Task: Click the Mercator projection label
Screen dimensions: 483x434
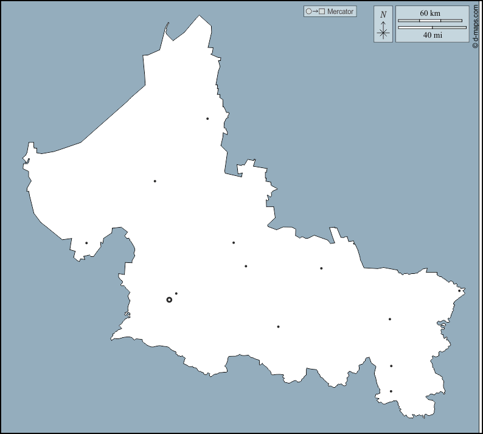Action: pos(340,12)
